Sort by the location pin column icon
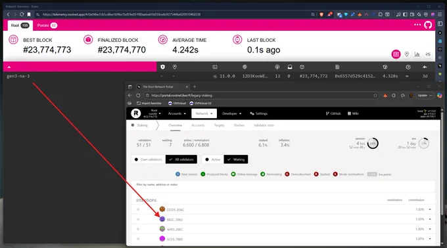 point(174,67)
